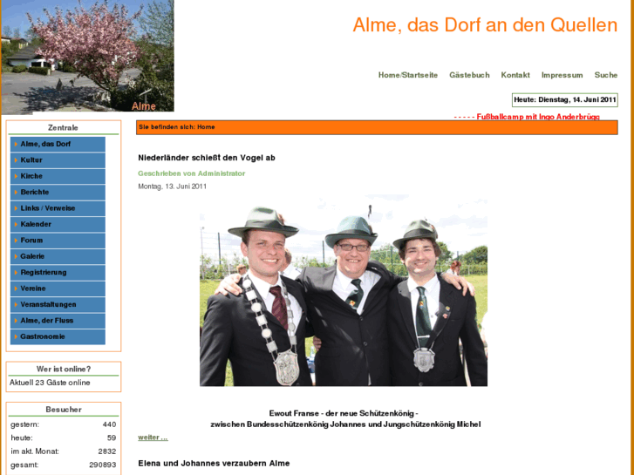Click caption 'Ewout Franse - der neue Schützenkönig'
Viewport: 634px width, 475px height.
tap(344, 413)
